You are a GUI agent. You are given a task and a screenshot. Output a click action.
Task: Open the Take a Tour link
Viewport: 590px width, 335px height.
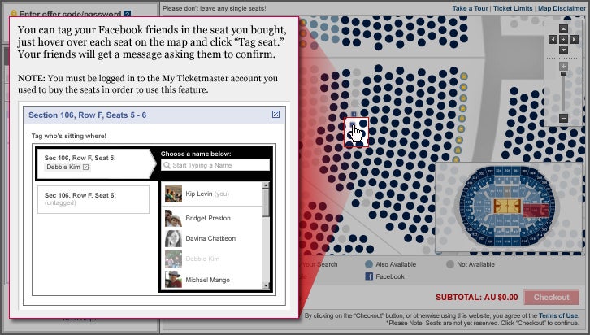[x=471, y=8]
